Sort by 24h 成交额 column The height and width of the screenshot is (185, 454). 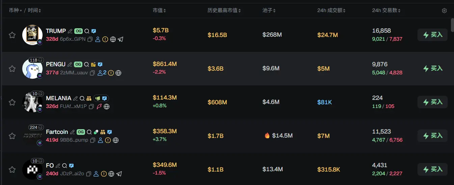[331, 11]
